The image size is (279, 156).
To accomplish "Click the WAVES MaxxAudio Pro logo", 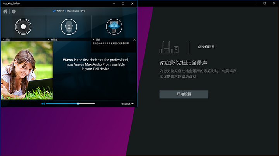I will [x=69, y=11].
